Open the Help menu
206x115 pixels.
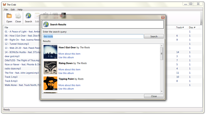point(20,9)
